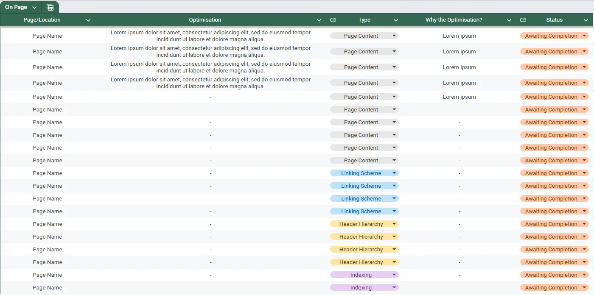Open the Optimisation column header chevron
Viewport: 594px width, 295px height.
pos(319,20)
